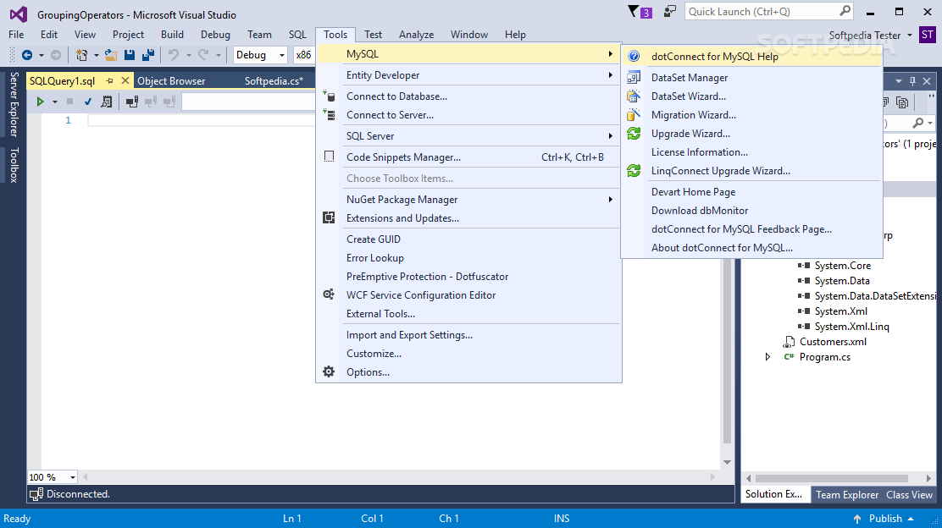
Task: Click the Parse checkmark icon in SQL toolbar
Action: coord(88,102)
